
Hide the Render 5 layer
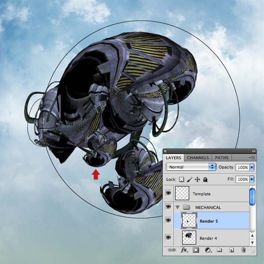[x=168, y=220]
